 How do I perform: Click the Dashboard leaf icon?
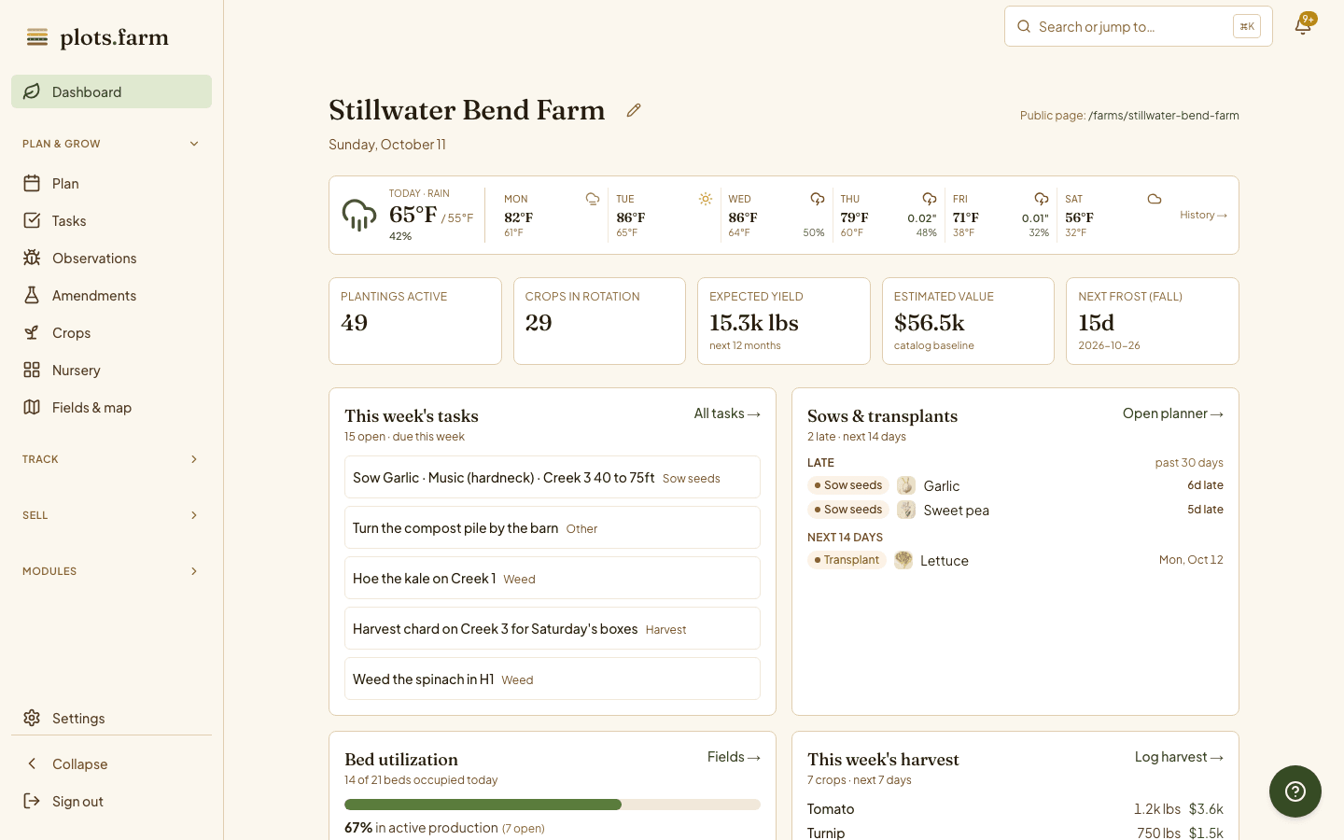[x=32, y=91]
